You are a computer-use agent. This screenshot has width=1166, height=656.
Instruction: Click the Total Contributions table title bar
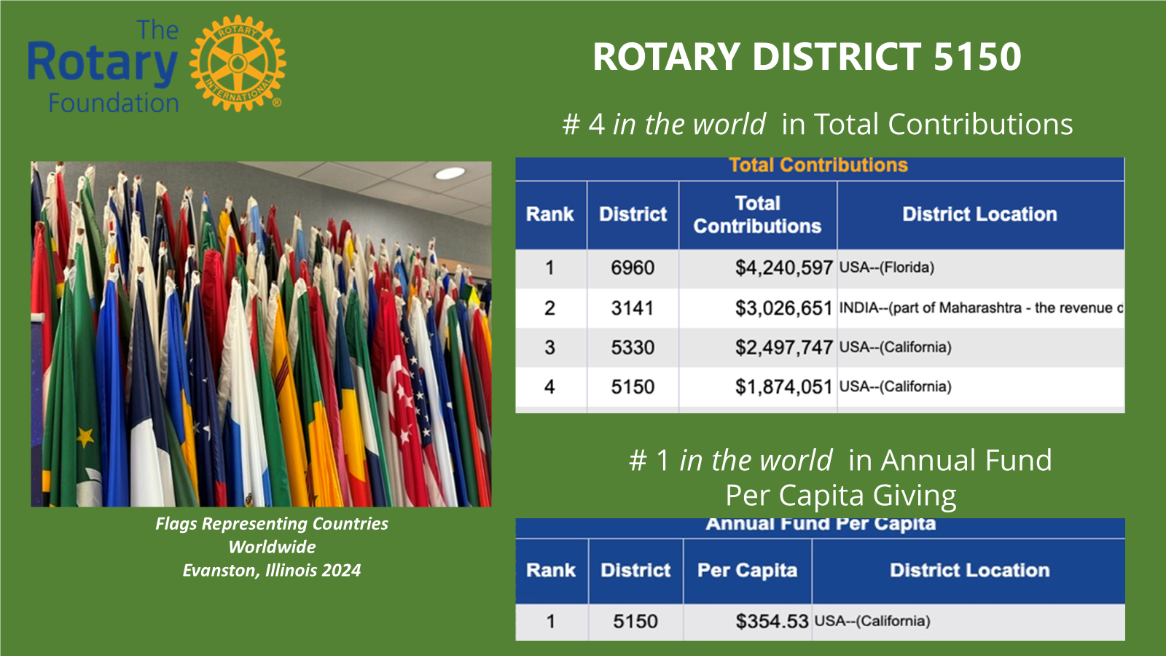(x=818, y=166)
